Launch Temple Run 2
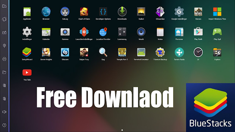 point(122,52)
